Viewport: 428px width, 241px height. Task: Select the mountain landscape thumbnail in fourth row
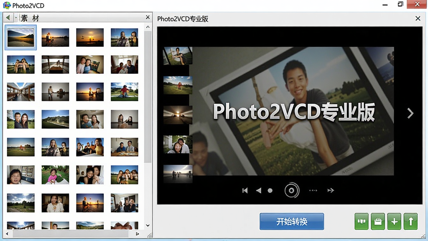coord(56,119)
